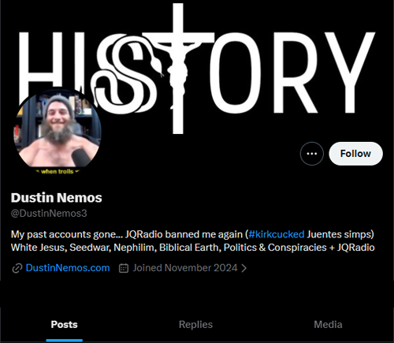The image size is (394, 343).
Task: Follow the Dustin Nemos account
Action: 355,154
